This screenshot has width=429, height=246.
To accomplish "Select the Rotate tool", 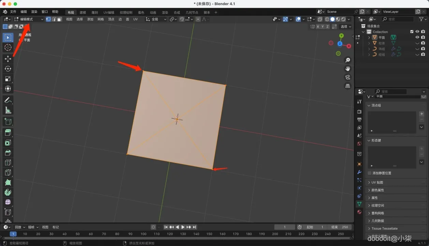I will [8, 69].
